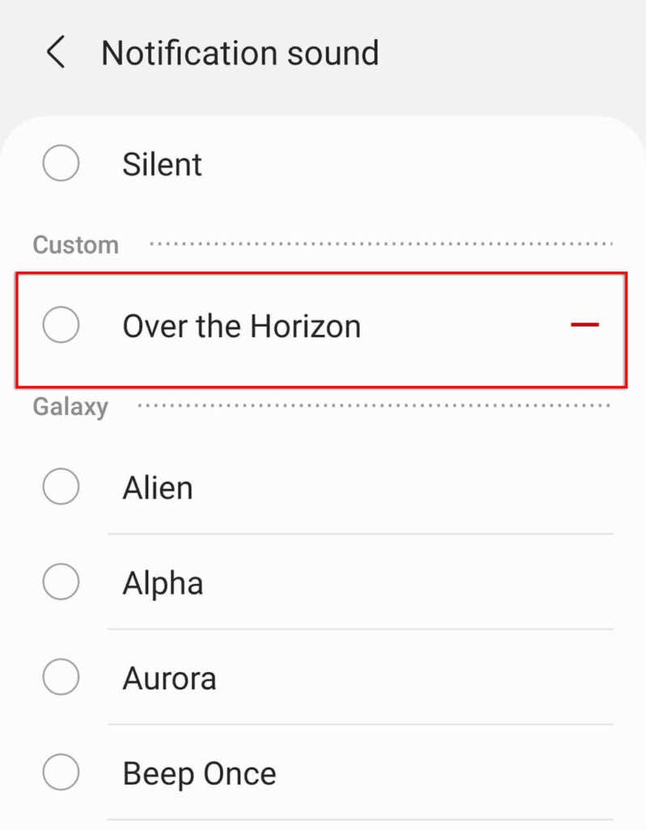Remove Over the Horizon via red minus
646x830 pixels.
tap(584, 324)
